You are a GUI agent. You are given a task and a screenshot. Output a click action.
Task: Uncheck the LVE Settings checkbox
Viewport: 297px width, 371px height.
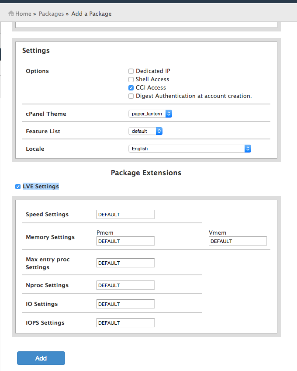pyautogui.click(x=18, y=187)
